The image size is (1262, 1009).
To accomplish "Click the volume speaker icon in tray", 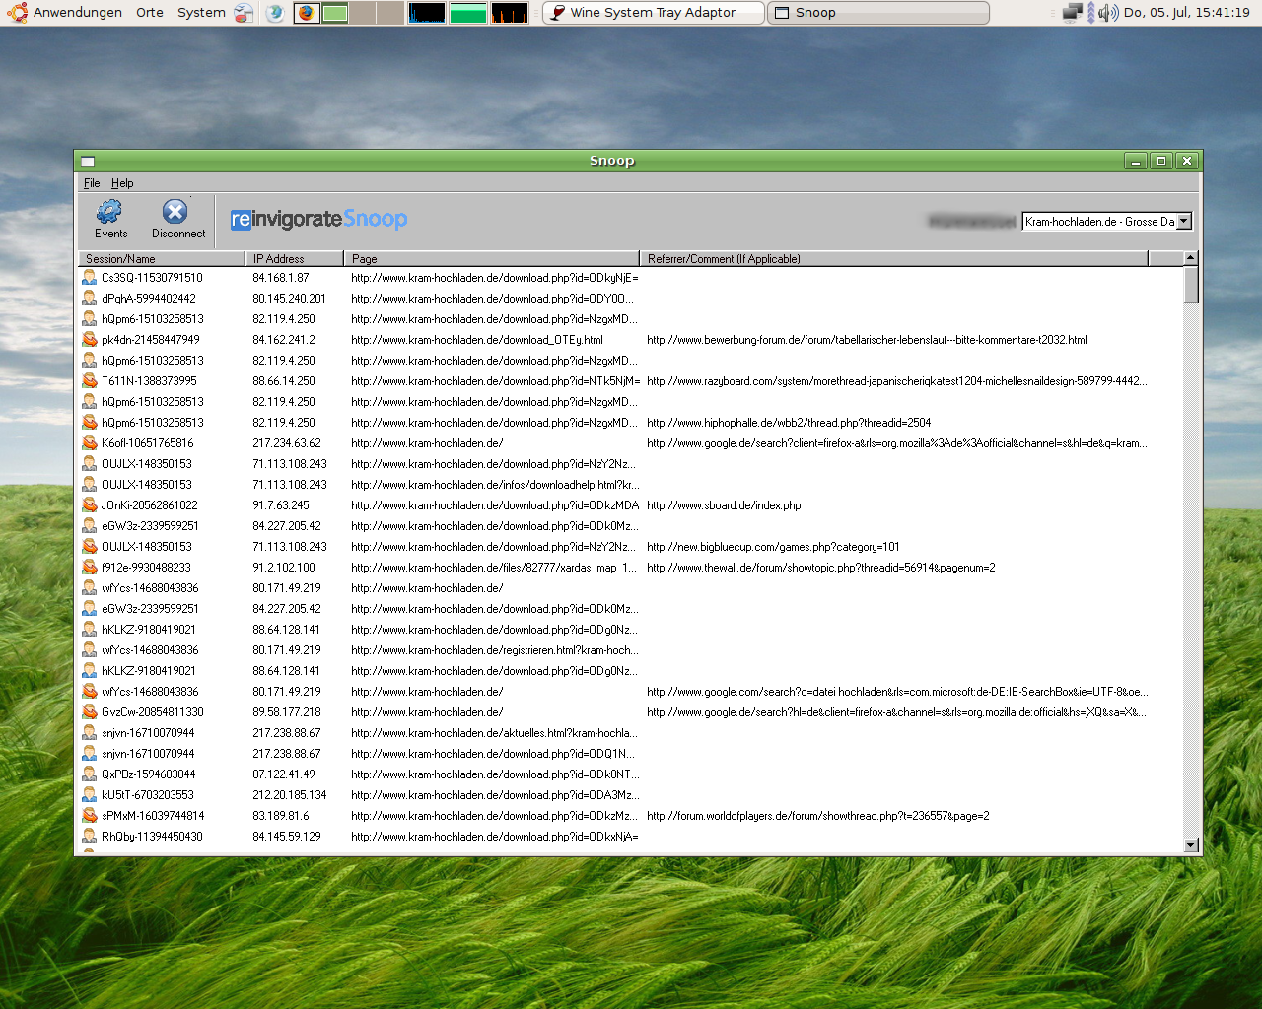I will pos(1108,13).
